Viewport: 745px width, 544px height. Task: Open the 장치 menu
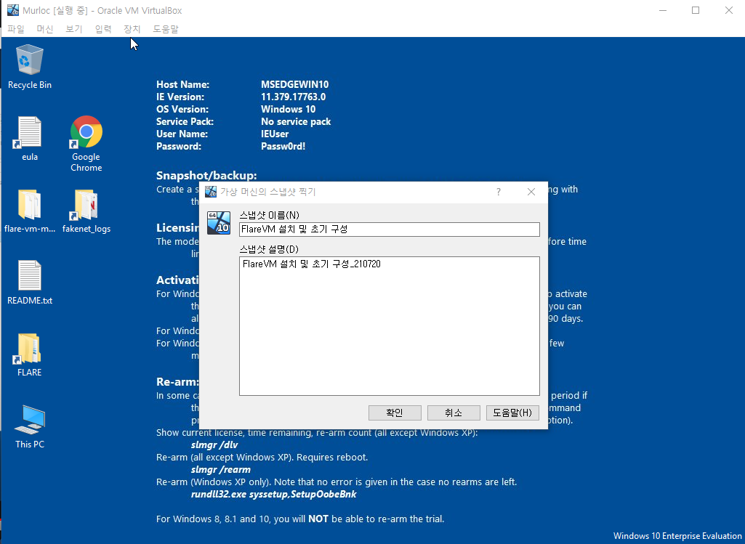pos(132,29)
